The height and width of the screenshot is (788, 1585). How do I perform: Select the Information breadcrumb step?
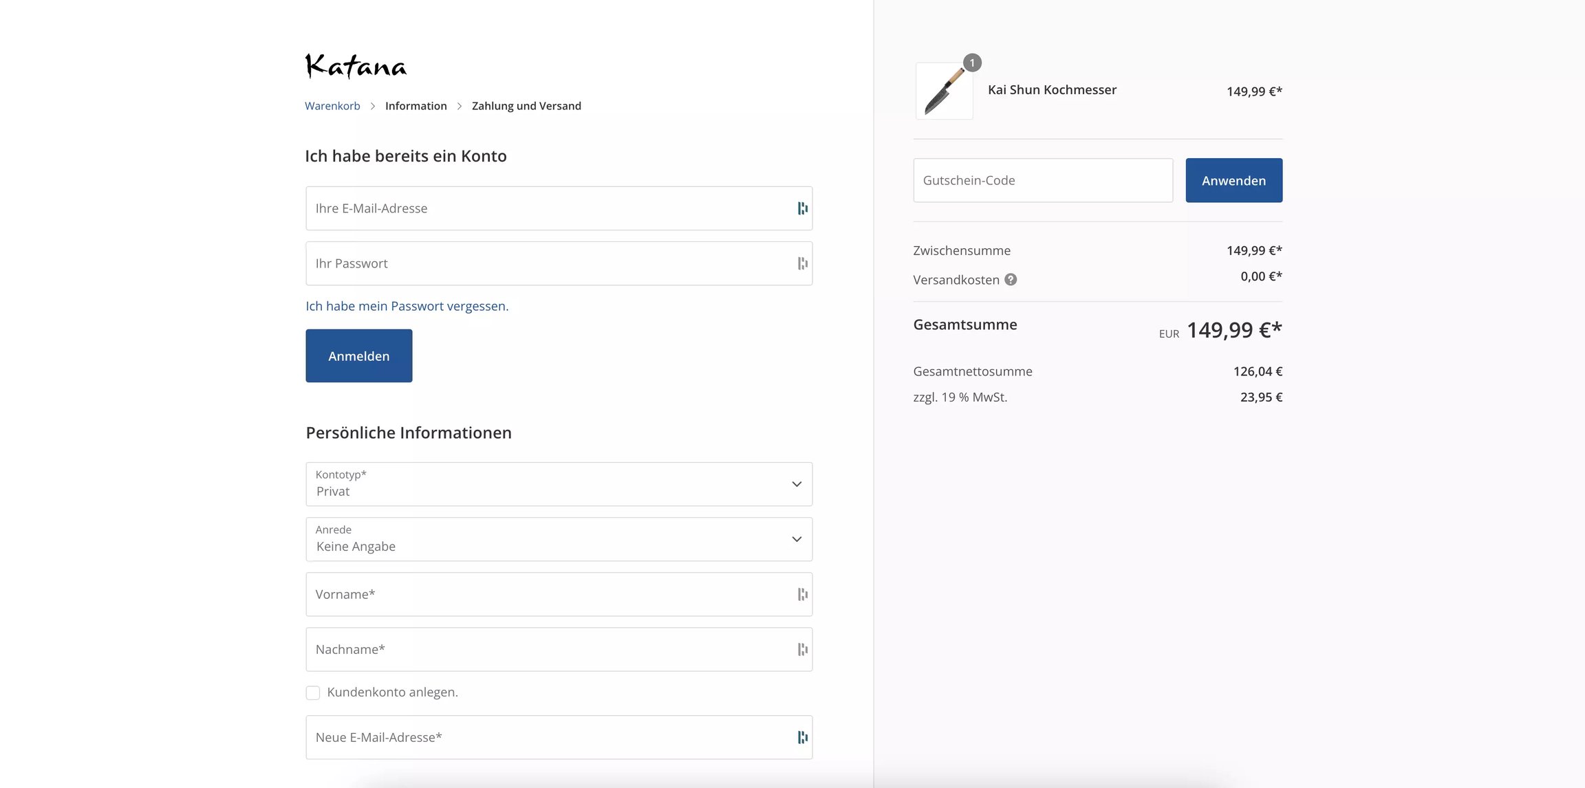point(416,106)
